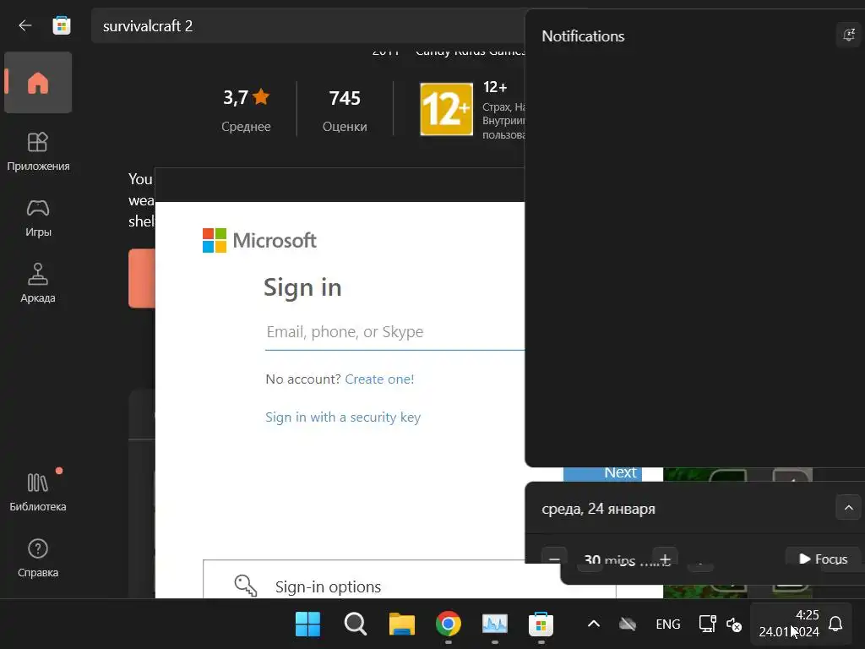This screenshot has height=649, width=865.
Task: Open the performance monitor taskbar app
Action: click(495, 624)
